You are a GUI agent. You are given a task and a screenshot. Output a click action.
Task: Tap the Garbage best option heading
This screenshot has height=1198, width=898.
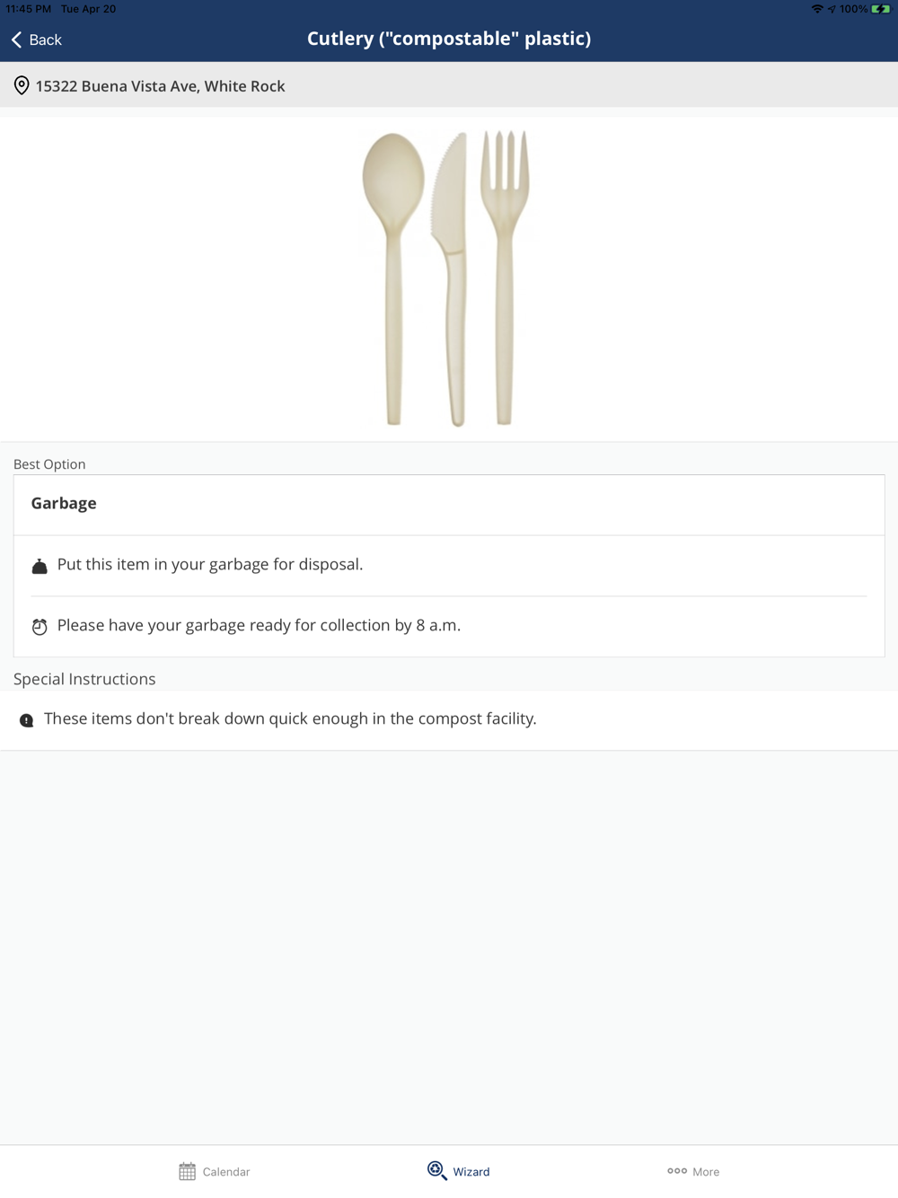pos(64,504)
